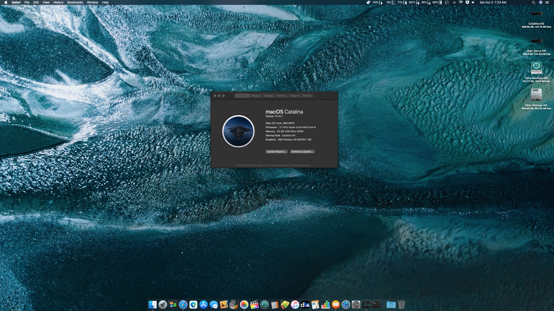Click the date and time clock

[x=493, y=2]
